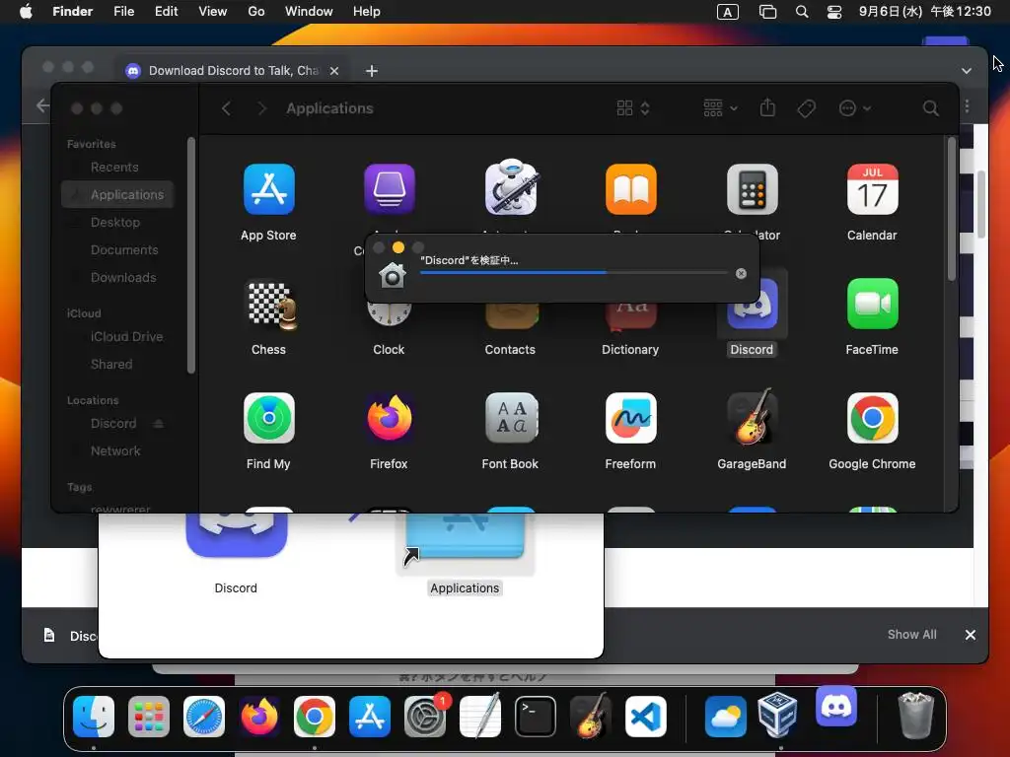The image size is (1010, 757).
Task: Go back in Finder navigation
Action: coord(226,108)
